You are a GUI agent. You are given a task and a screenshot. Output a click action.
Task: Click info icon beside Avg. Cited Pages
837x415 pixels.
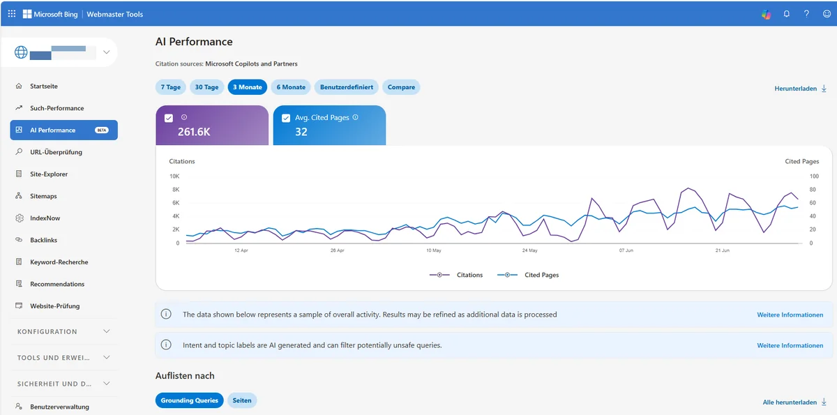(356, 117)
